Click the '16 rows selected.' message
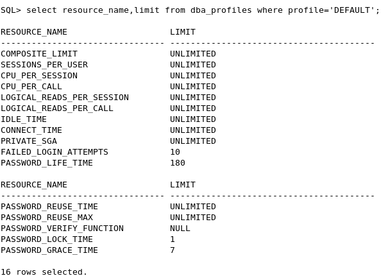381x276 pixels. tap(44, 272)
